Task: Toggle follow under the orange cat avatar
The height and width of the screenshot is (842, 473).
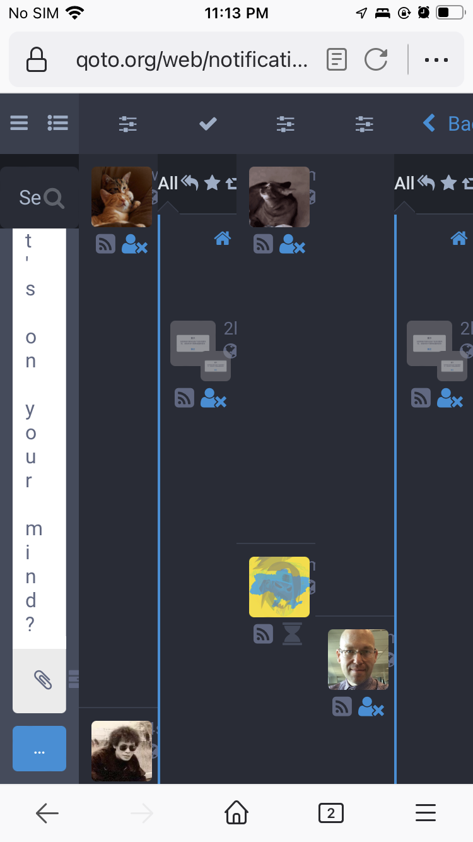Action: [134, 244]
